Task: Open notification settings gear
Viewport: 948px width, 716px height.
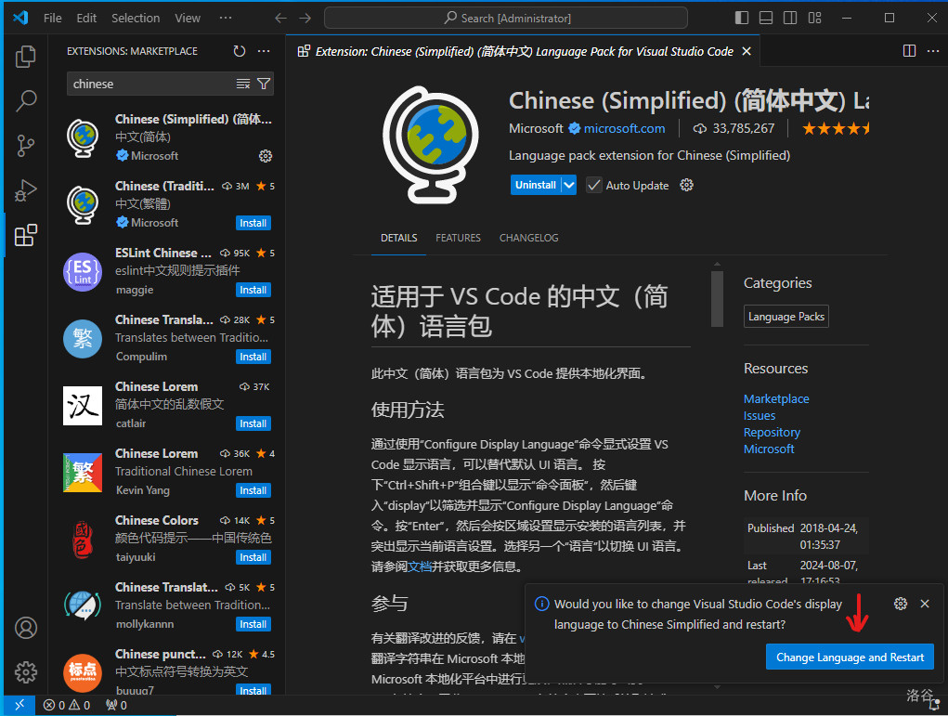Action: pos(901,604)
